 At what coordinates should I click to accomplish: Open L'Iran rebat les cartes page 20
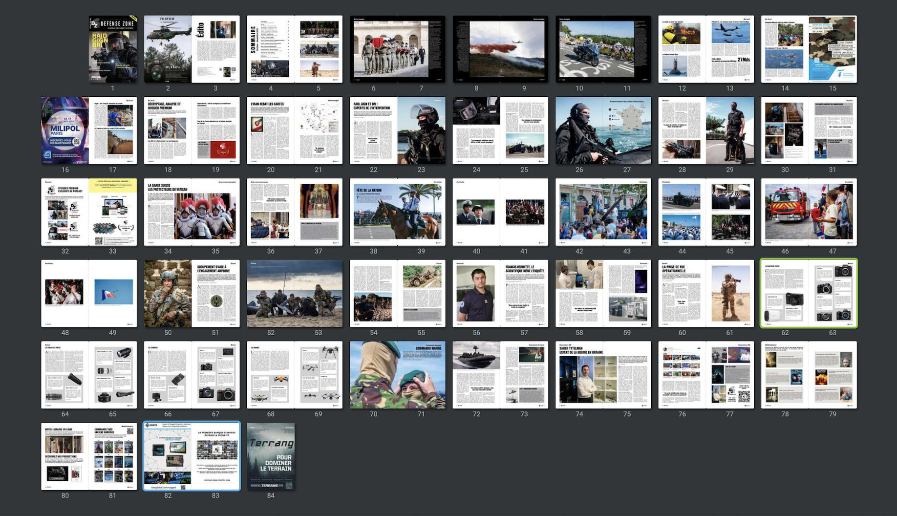click(x=271, y=130)
